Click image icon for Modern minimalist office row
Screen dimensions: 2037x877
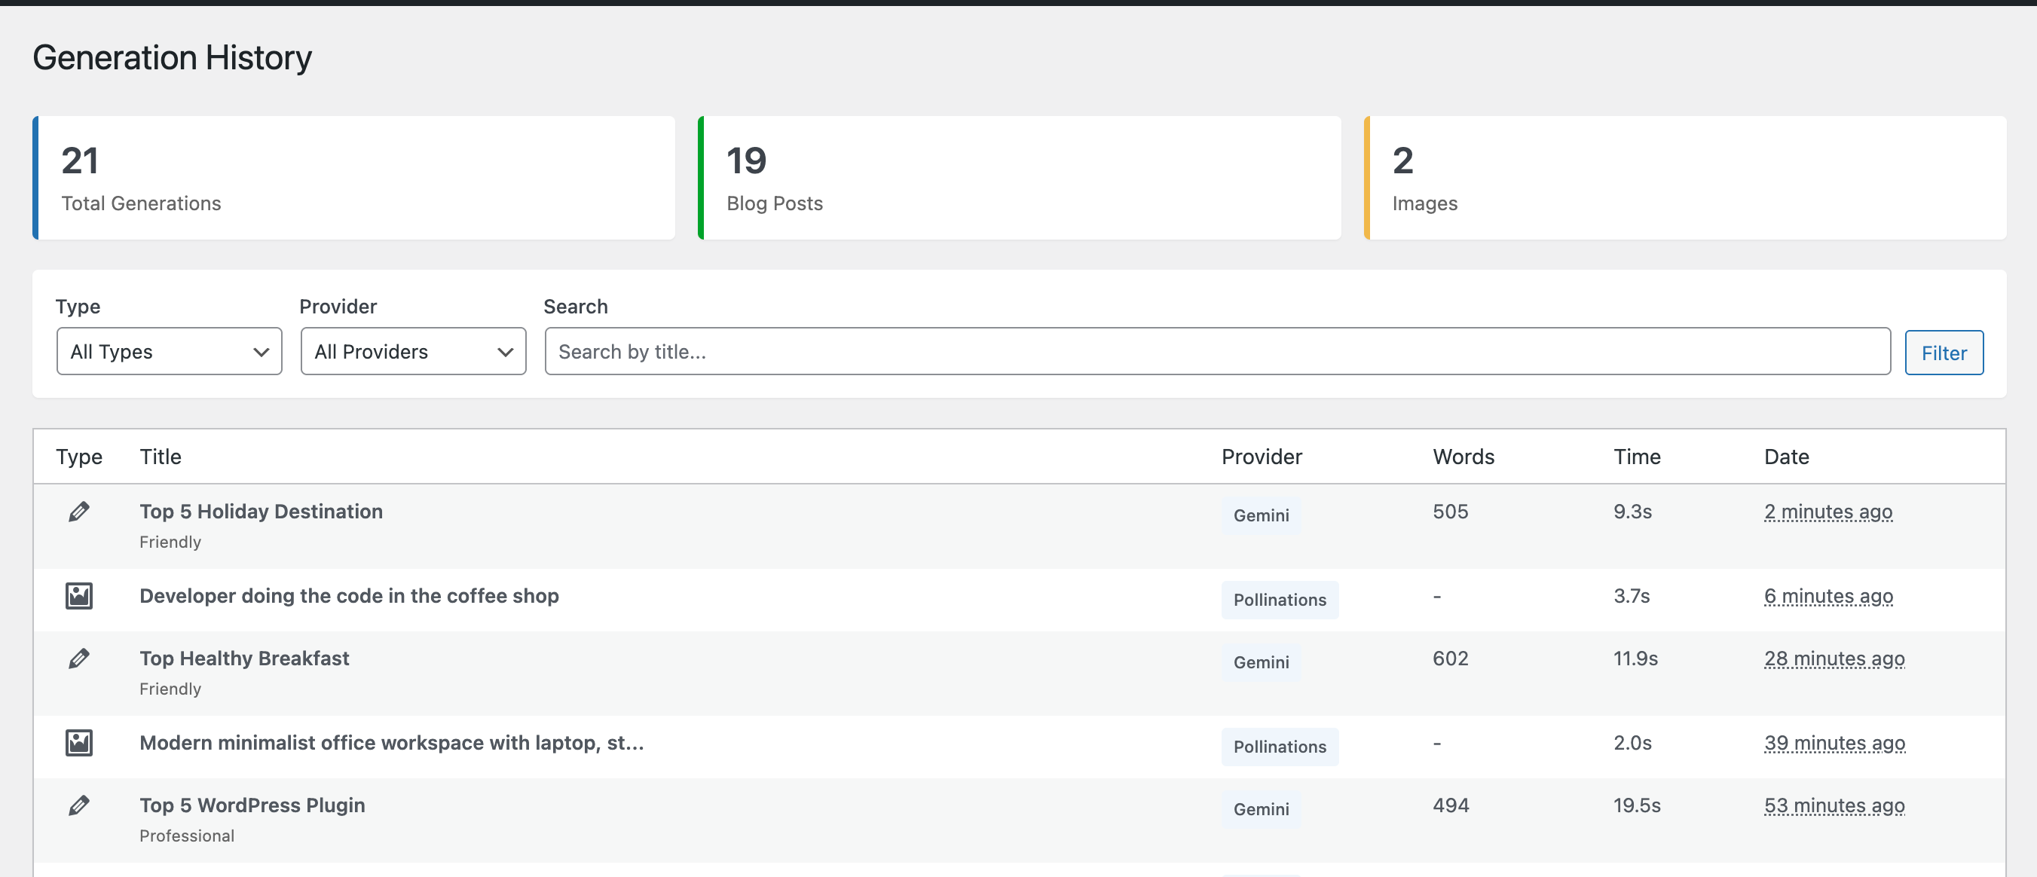78,743
